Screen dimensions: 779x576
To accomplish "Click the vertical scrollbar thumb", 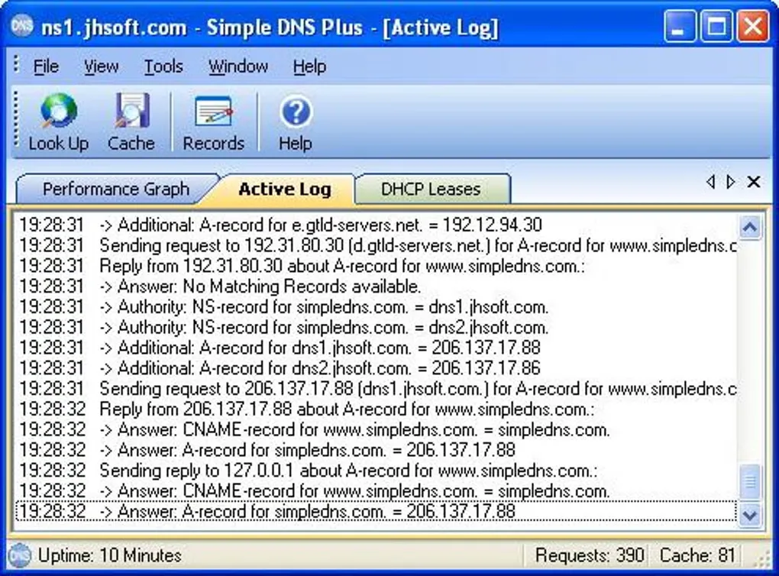I will [x=749, y=481].
